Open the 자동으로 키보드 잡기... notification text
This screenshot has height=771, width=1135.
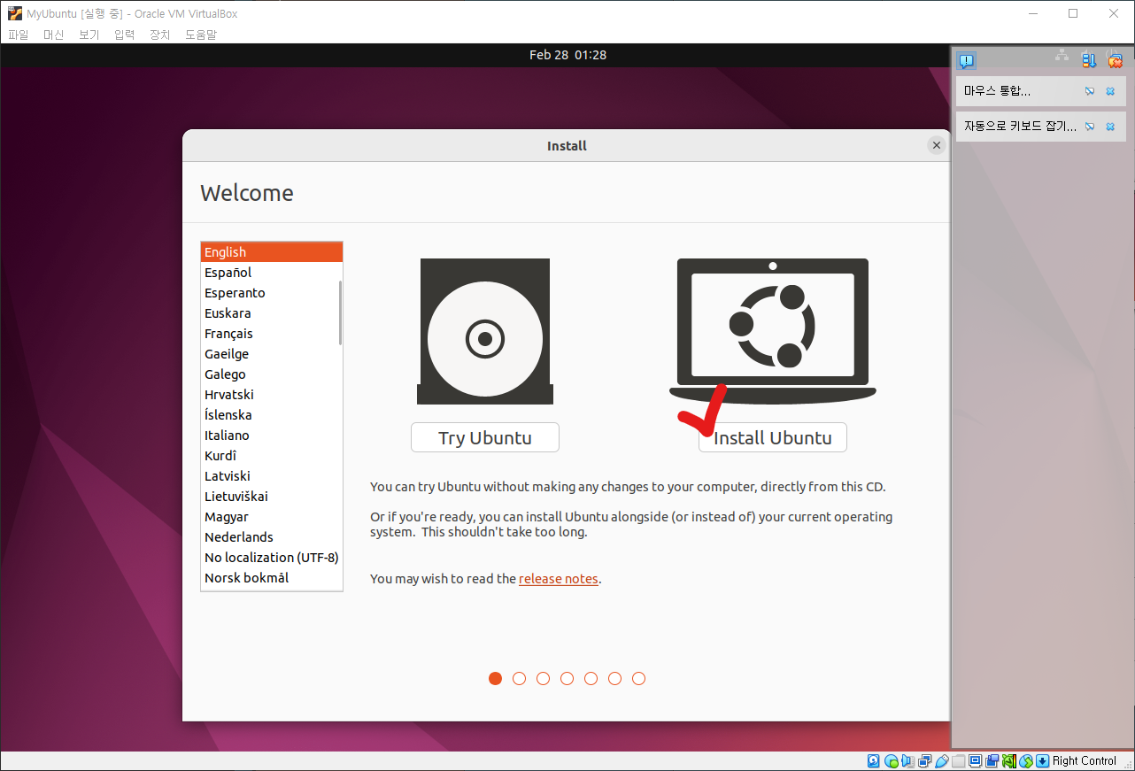click(x=1020, y=127)
